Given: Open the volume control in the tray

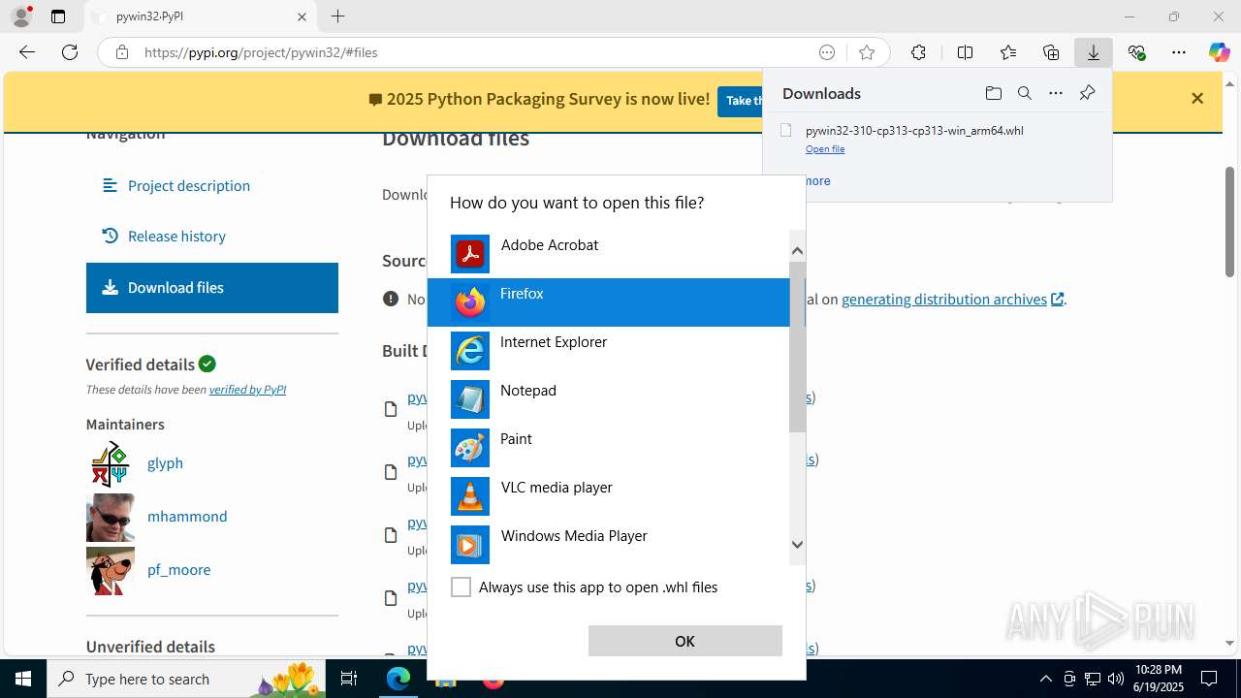Looking at the screenshot, I should 1116,679.
